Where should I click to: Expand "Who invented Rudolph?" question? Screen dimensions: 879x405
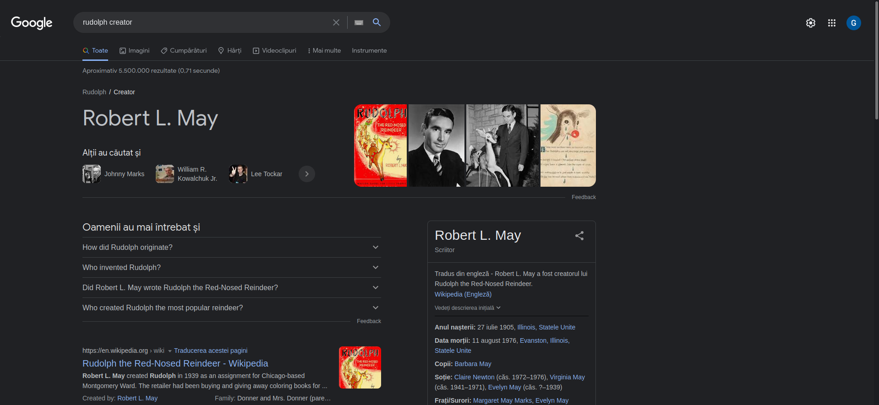pos(231,267)
